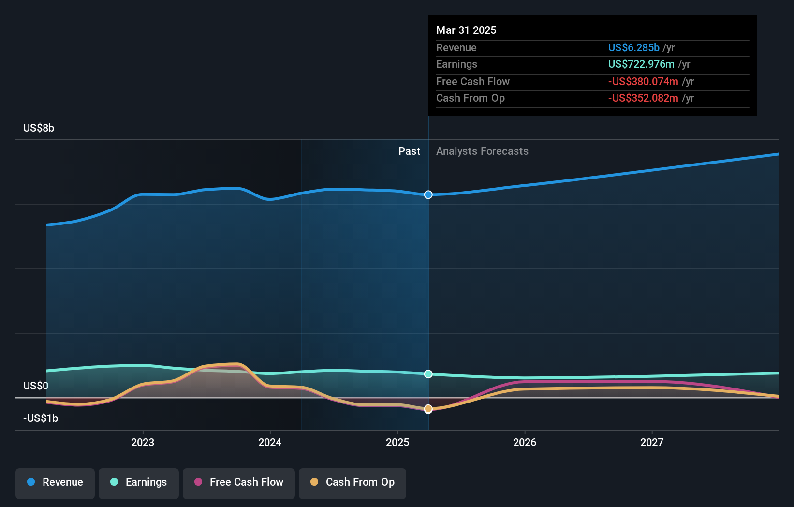
Task: Click the 'Free Cash Flow' tooltip row label
Action: click(x=473, y=81)
